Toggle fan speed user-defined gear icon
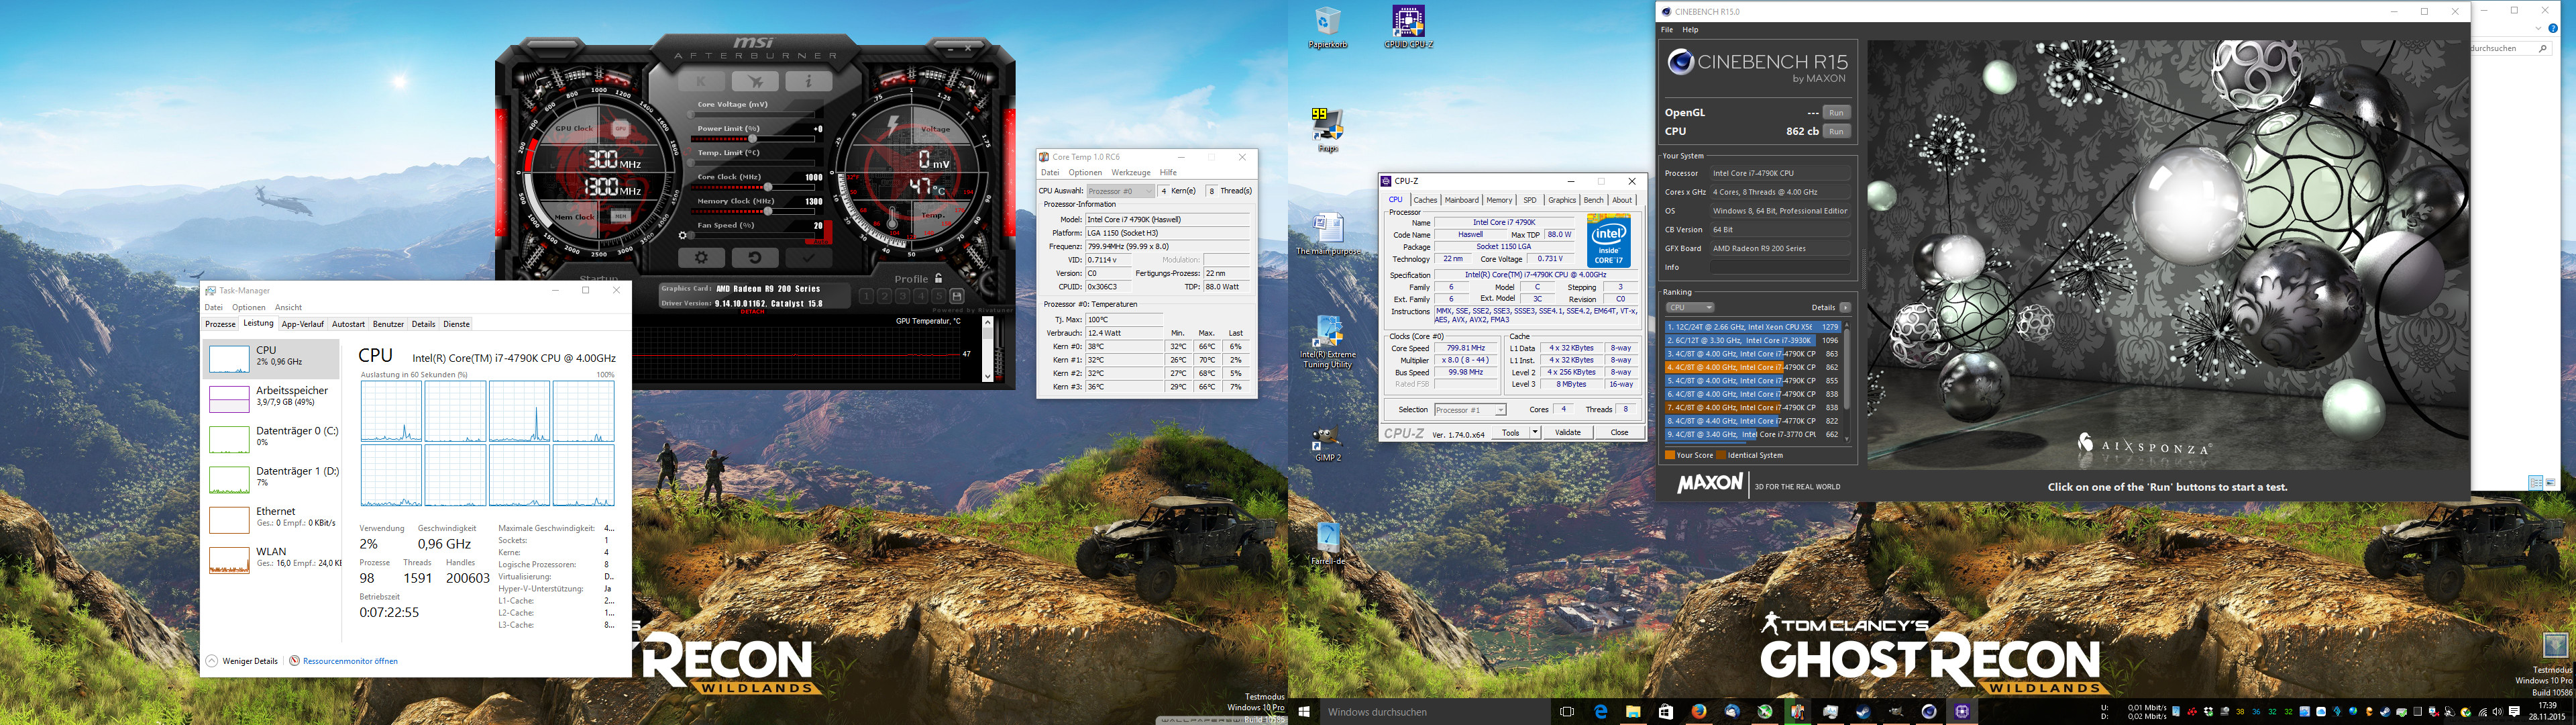The image size is (2576, 725). (x=683, y=236)
